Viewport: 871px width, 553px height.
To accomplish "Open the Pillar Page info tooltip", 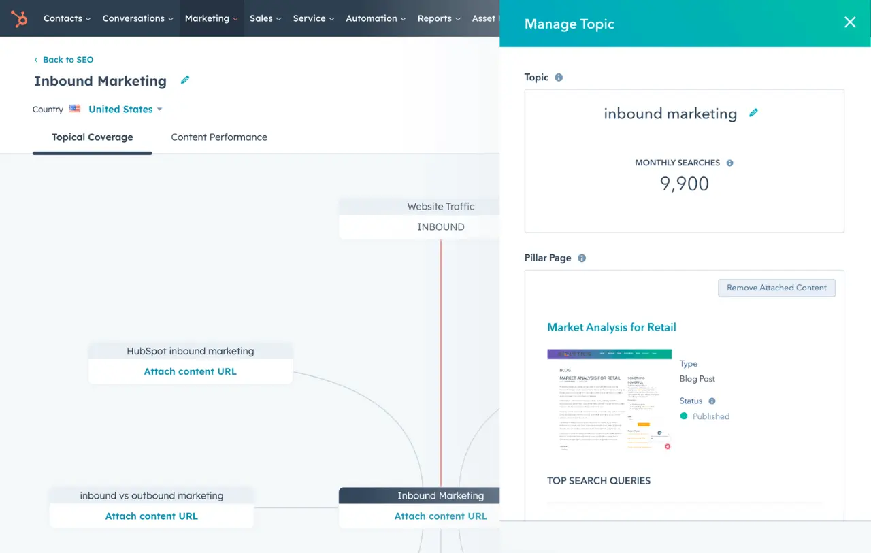I will [582, 257].
